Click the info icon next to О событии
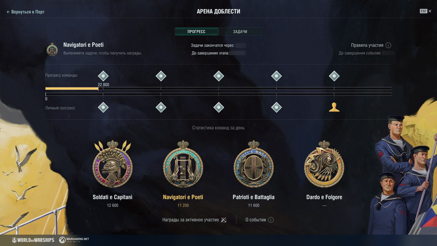This screenshot has height=246, width=437. tap(271, 220)
